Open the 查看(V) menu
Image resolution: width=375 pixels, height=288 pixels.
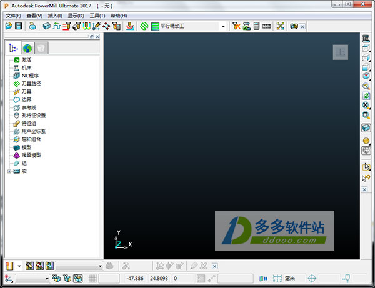coord(34,16)
